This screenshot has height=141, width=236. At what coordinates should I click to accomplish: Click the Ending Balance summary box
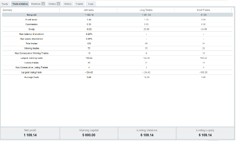coord(147,133)
